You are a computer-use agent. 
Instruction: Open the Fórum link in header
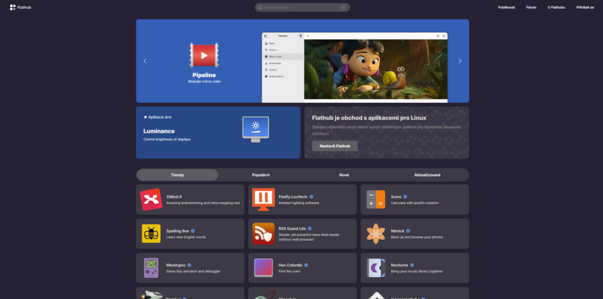click(531, 7)
